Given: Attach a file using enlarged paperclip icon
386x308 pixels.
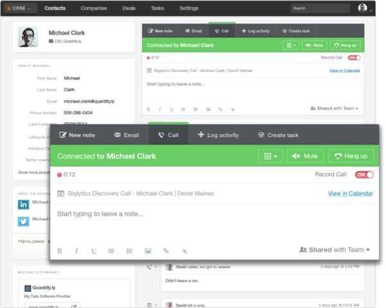Looking at the screenshot, I should coord(185,251).
